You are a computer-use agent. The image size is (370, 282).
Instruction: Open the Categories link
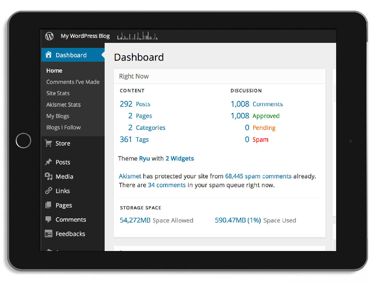tap(151, 128)
